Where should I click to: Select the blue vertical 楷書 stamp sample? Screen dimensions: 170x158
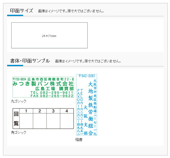point(87,105)
